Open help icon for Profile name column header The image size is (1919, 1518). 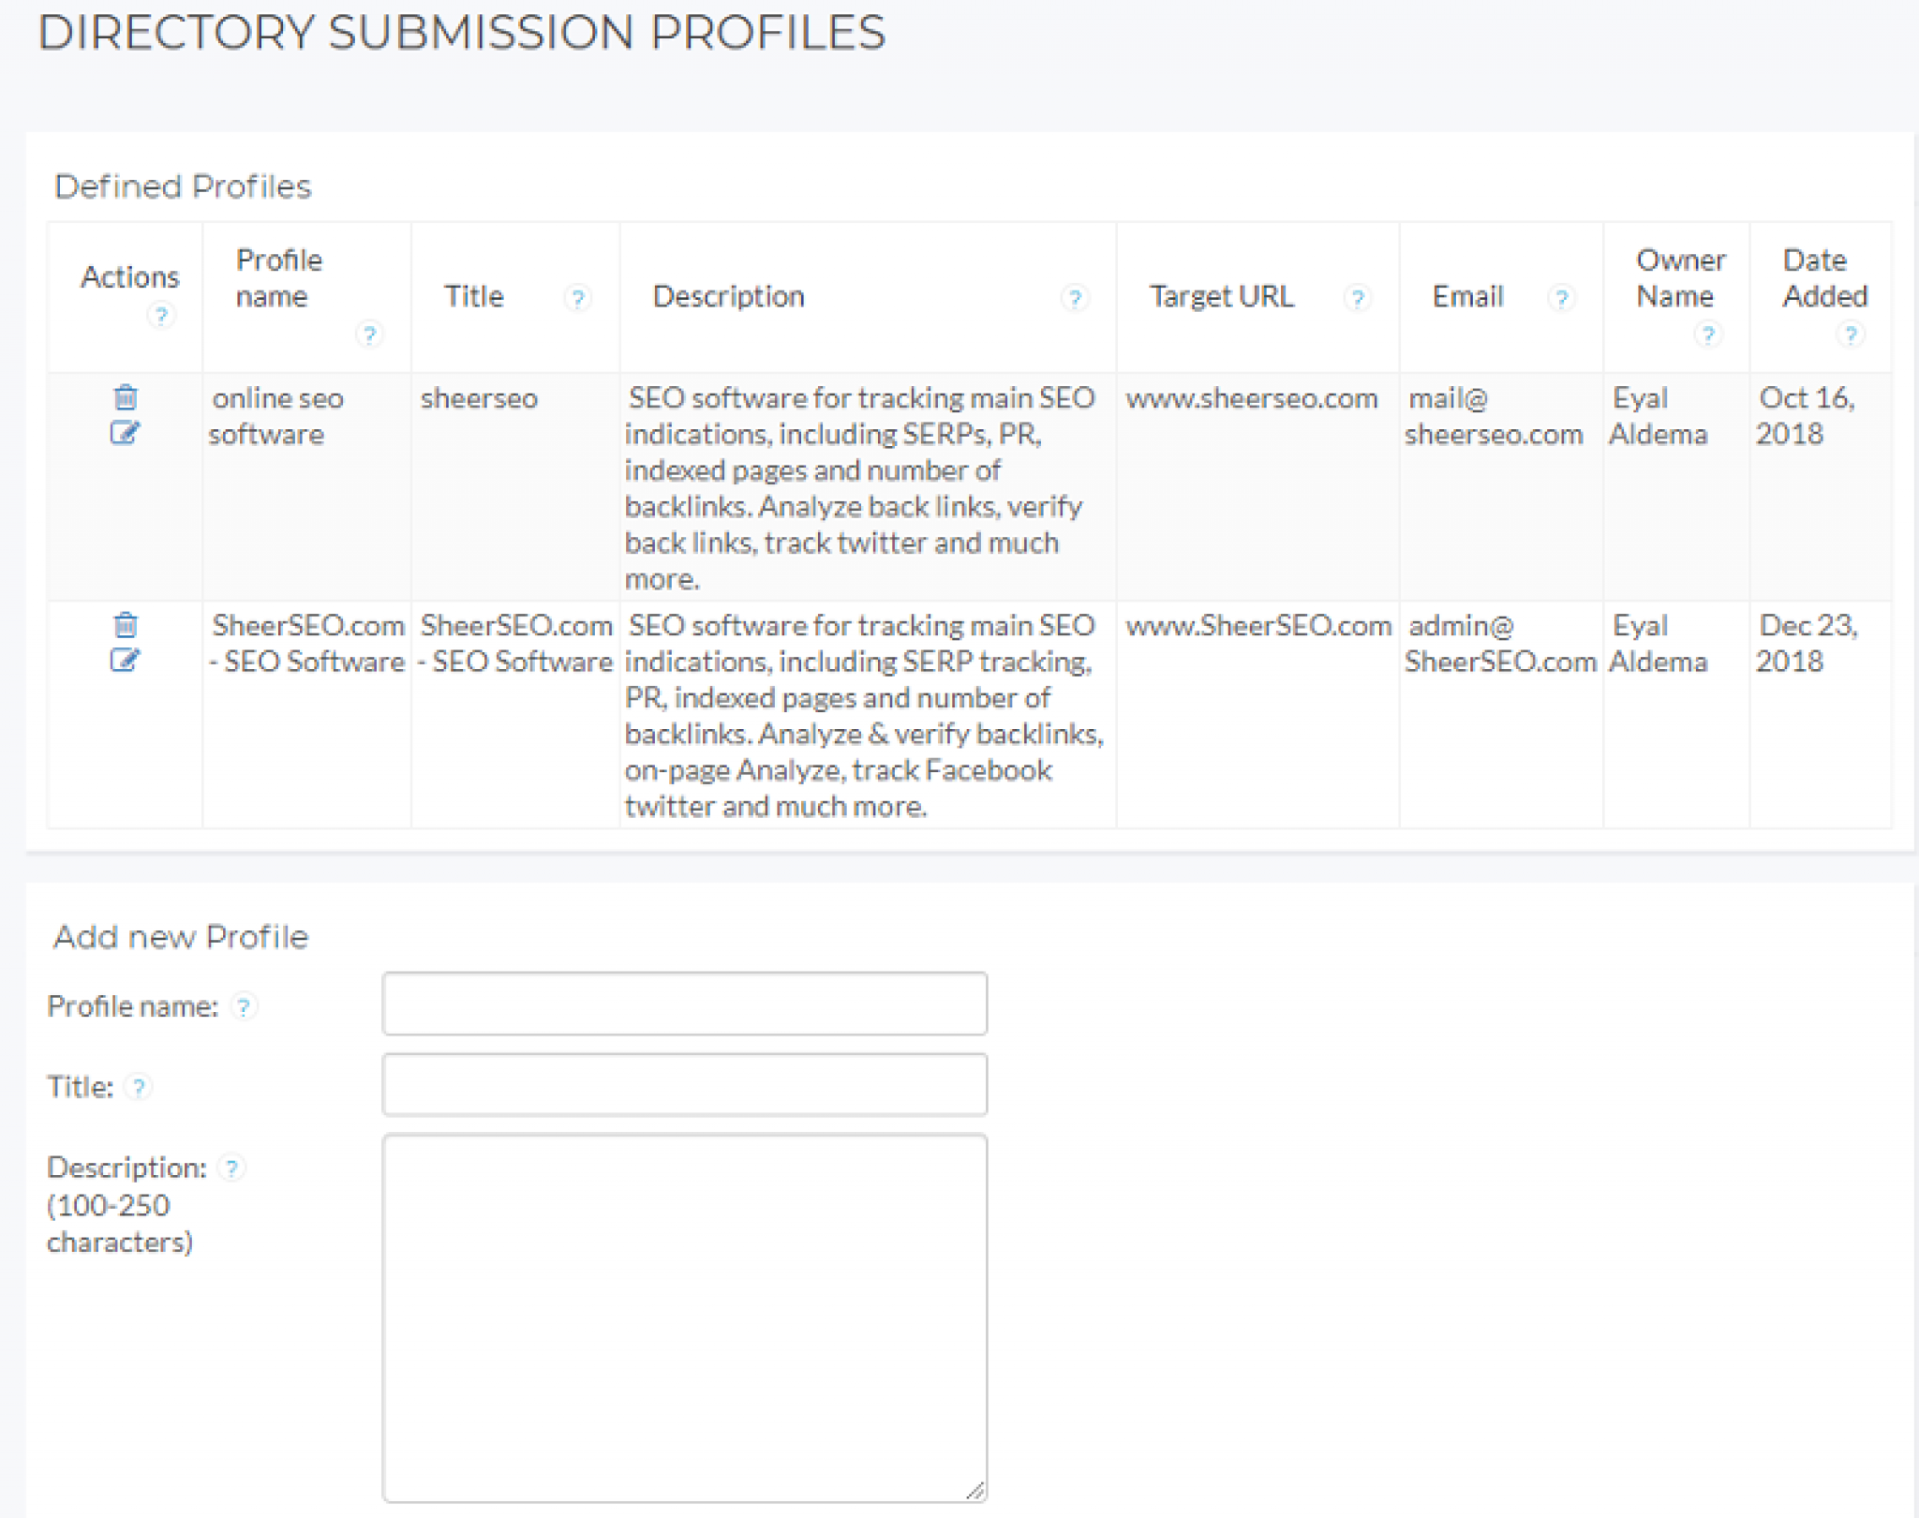(x=369, y=334)
